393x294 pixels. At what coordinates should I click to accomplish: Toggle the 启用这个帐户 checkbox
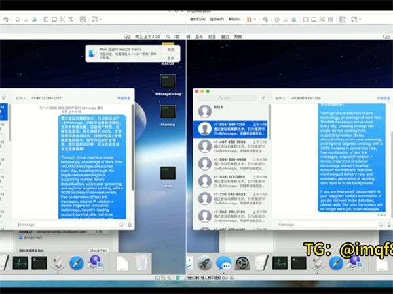pyautogui.click(x=21, y=238)
